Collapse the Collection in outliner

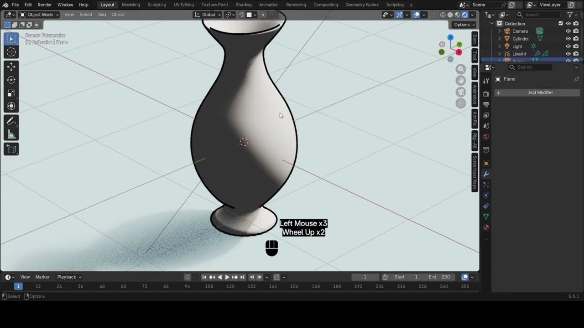point(492,23)
